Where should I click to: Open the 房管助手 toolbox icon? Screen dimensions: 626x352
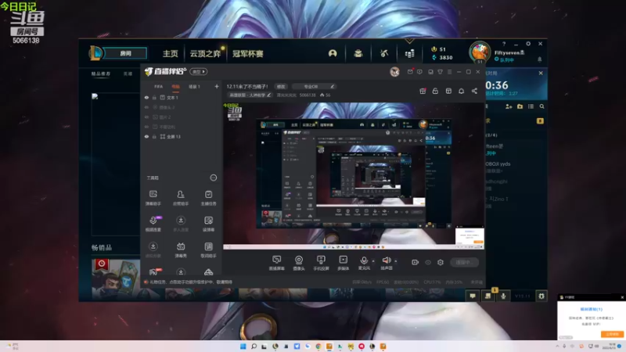(181, 198)
